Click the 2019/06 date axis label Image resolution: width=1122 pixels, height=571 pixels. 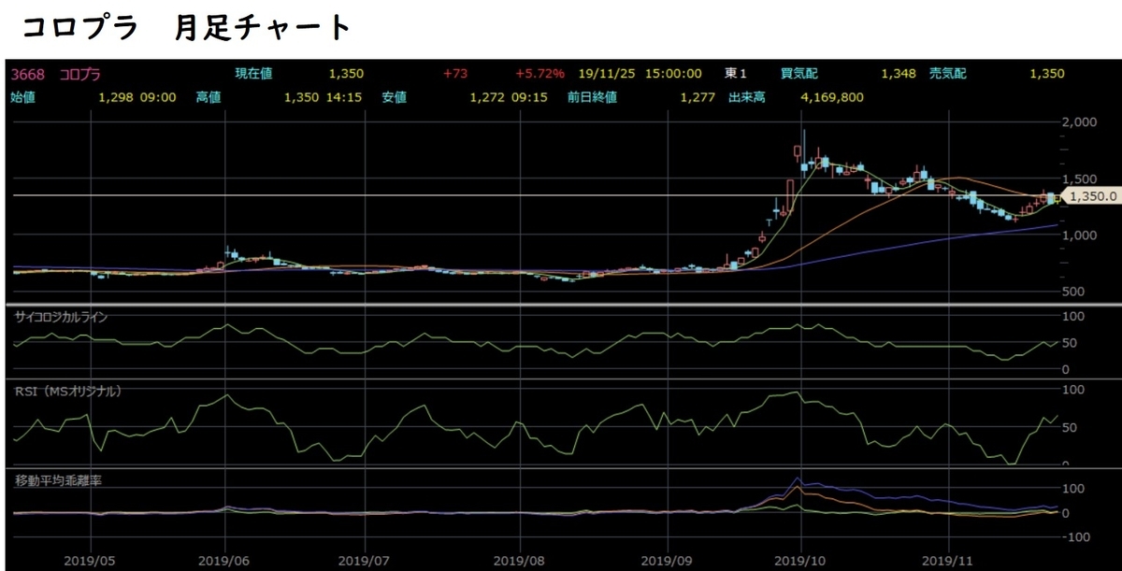click(224, 562)
